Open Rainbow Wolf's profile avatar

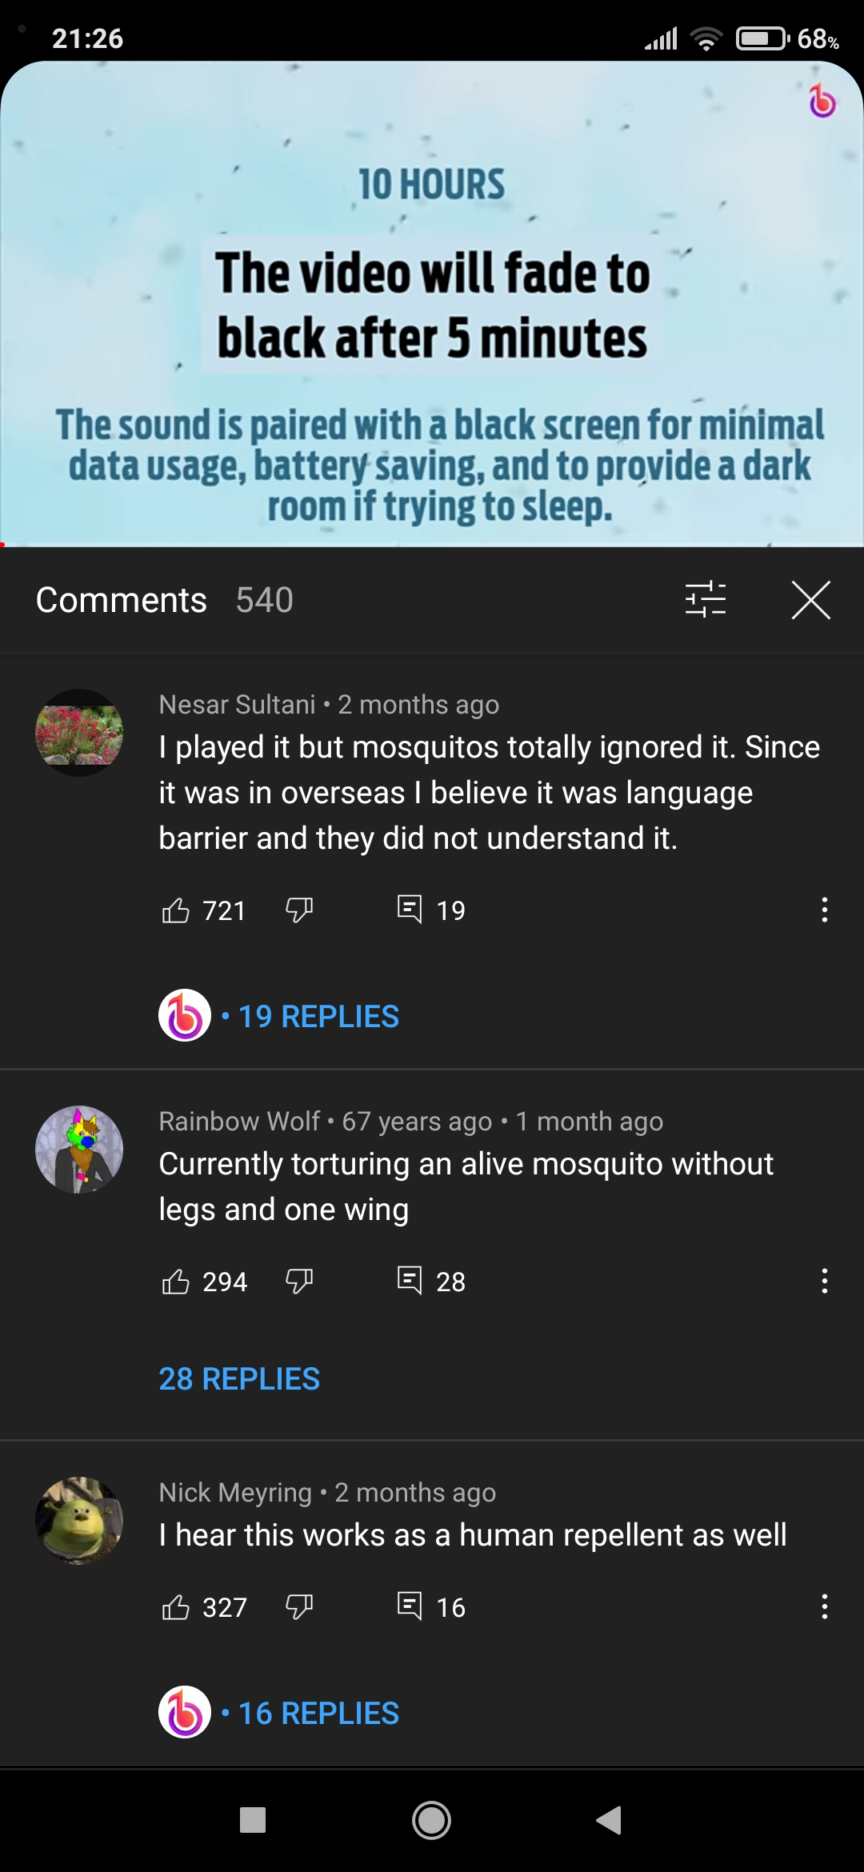pyautogui.click(x=79, y=1150)
